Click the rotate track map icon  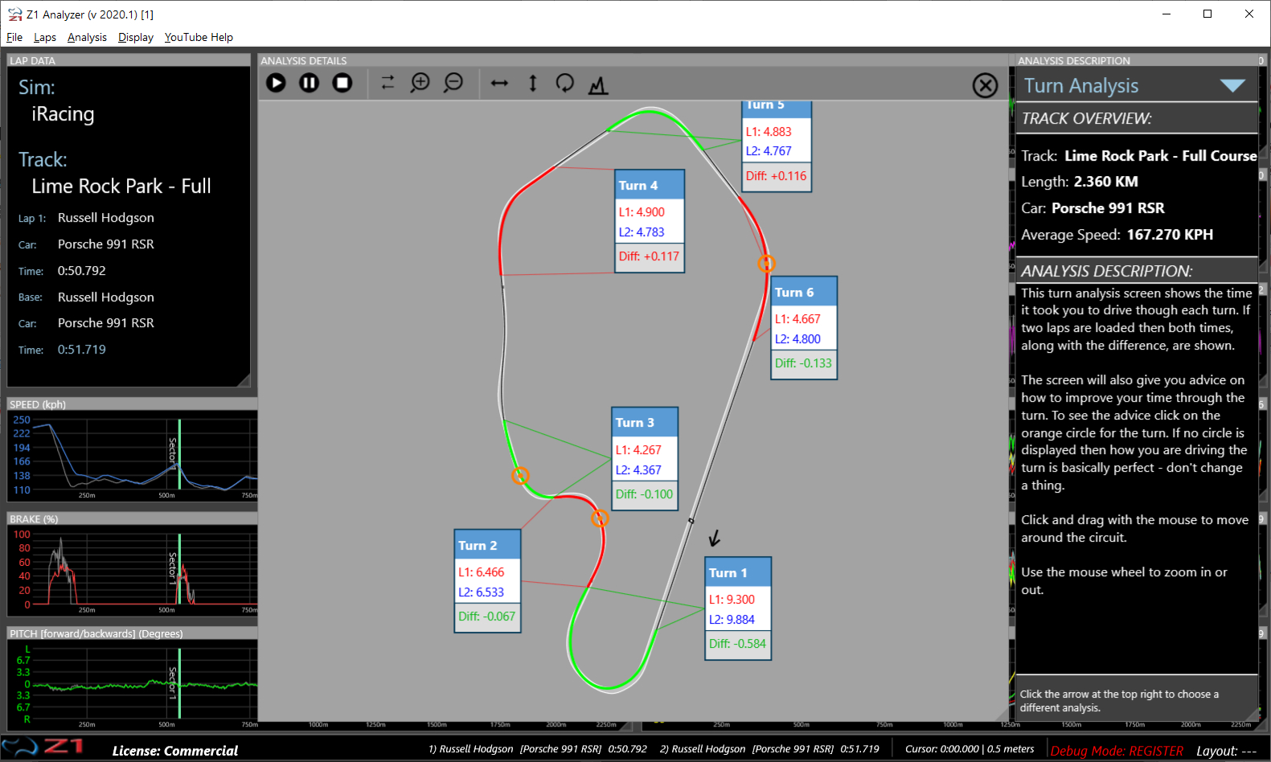click(565, 83)
